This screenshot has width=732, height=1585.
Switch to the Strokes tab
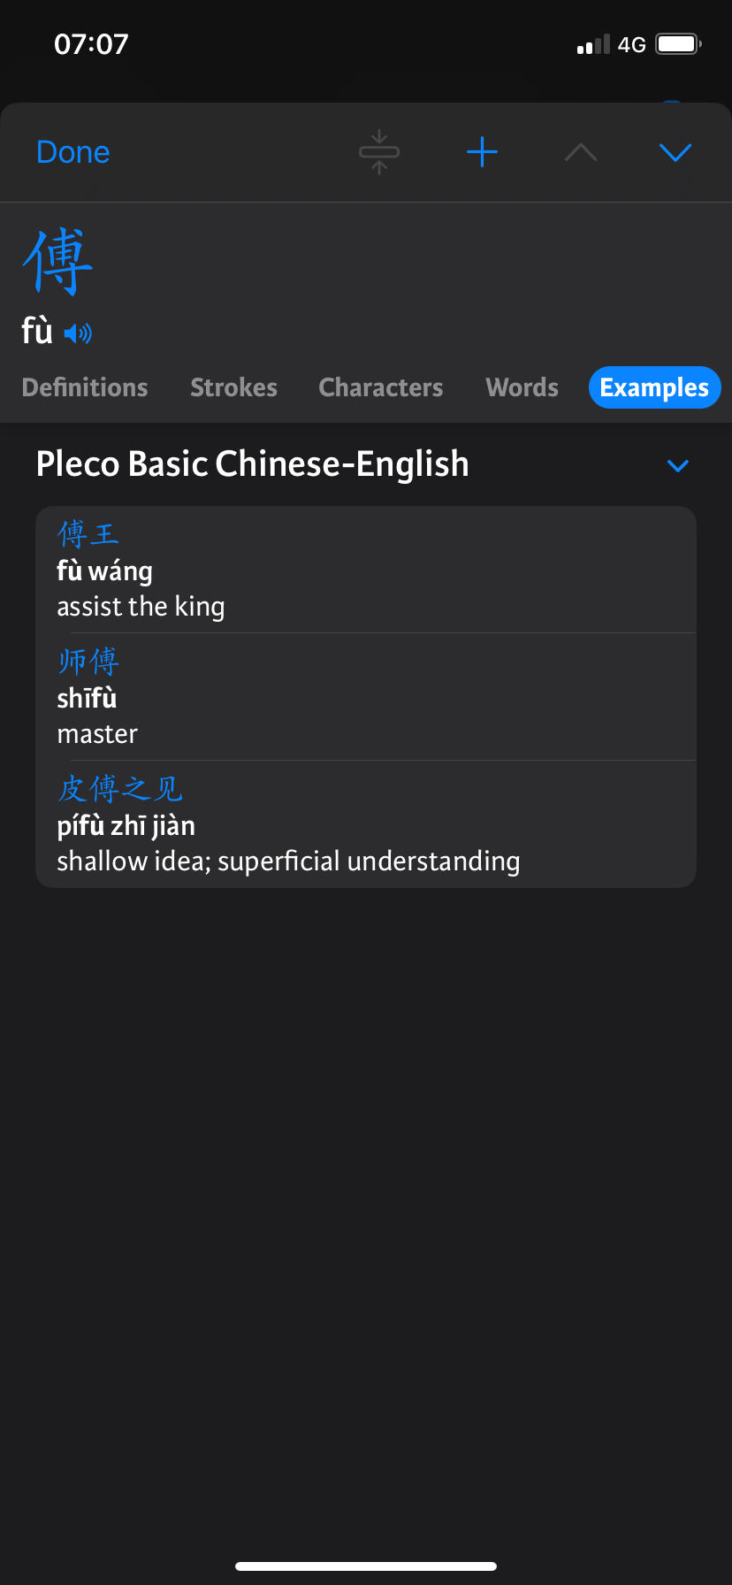(234, 387)
